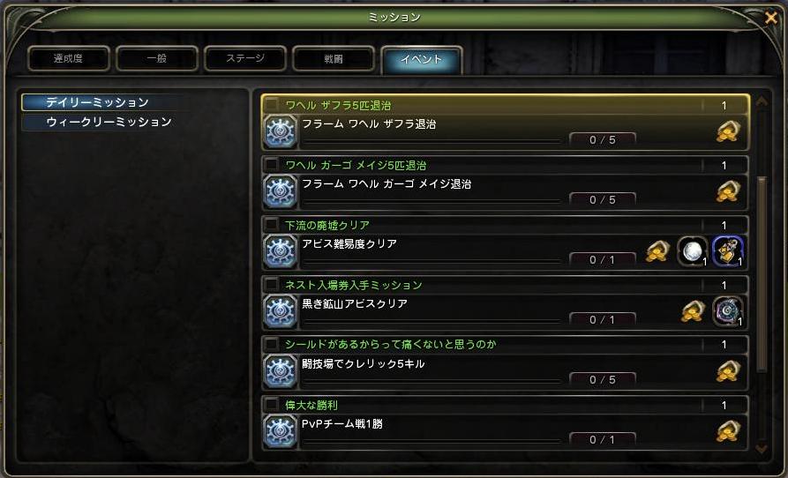
Task: Open the 達成度 tab
Action: 68,59
